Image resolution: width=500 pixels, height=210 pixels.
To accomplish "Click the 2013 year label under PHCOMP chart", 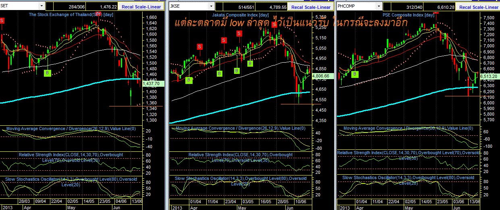I will tap(344, 208).
